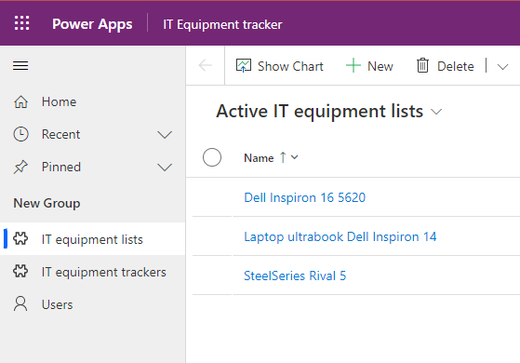The height and width of the screenshot is (363, 520).
Task: Open Users in the sidebar
Action: point(92,304)
